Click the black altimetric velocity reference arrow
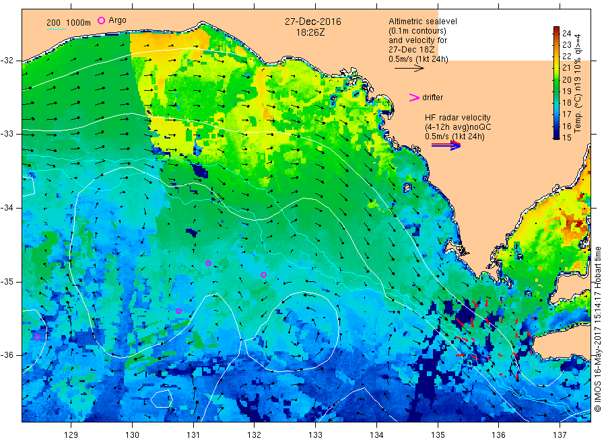This screenshot has height=444, width=606. [x=409, y=69]
